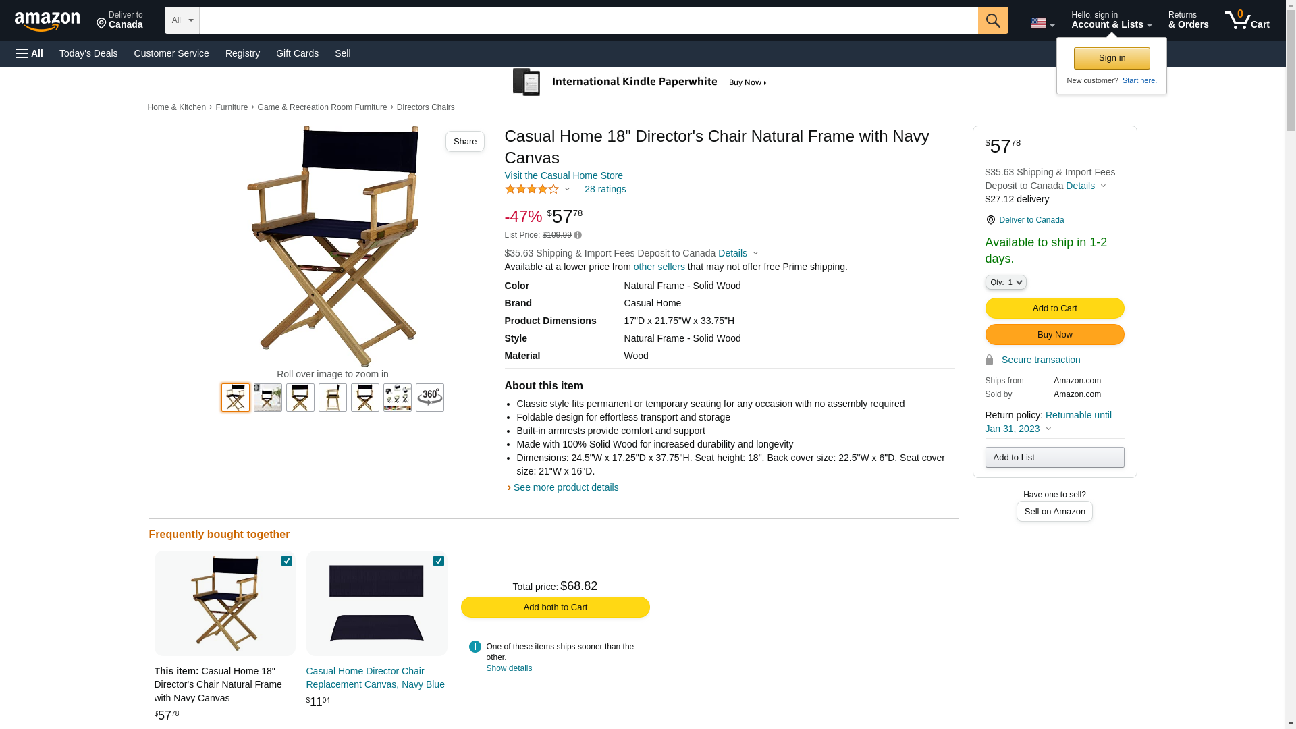Click the star rating icons
The height and width of the screenshot is (729, 1296).
pyautogui.click(x=532, y=190)
